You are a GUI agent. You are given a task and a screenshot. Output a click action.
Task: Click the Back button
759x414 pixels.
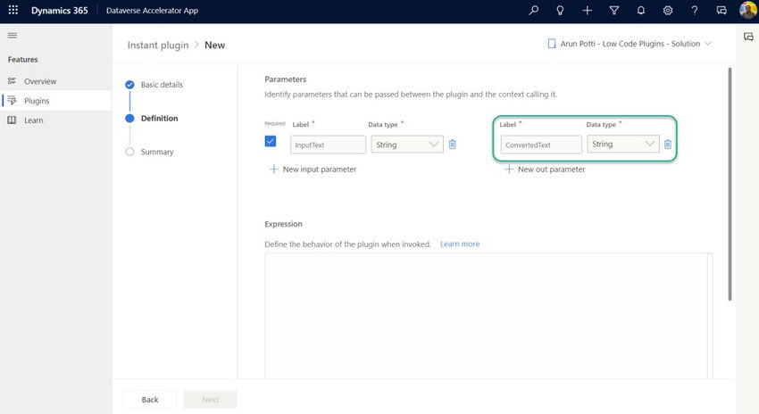[x=150, y=400]
